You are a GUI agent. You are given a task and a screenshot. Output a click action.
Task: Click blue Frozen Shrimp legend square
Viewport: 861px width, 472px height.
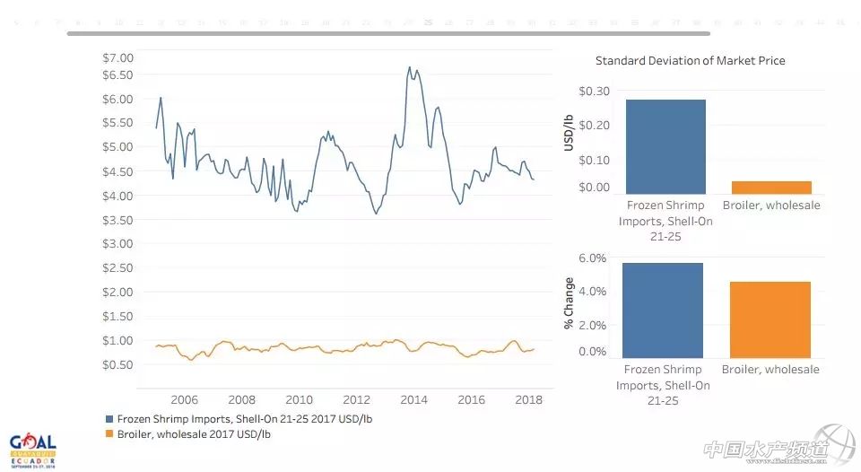[110, 419]
